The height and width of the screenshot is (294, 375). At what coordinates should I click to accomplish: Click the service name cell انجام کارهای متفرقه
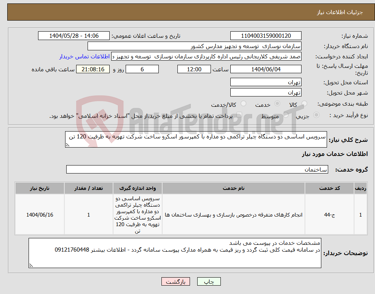click(x=233, y=215)
